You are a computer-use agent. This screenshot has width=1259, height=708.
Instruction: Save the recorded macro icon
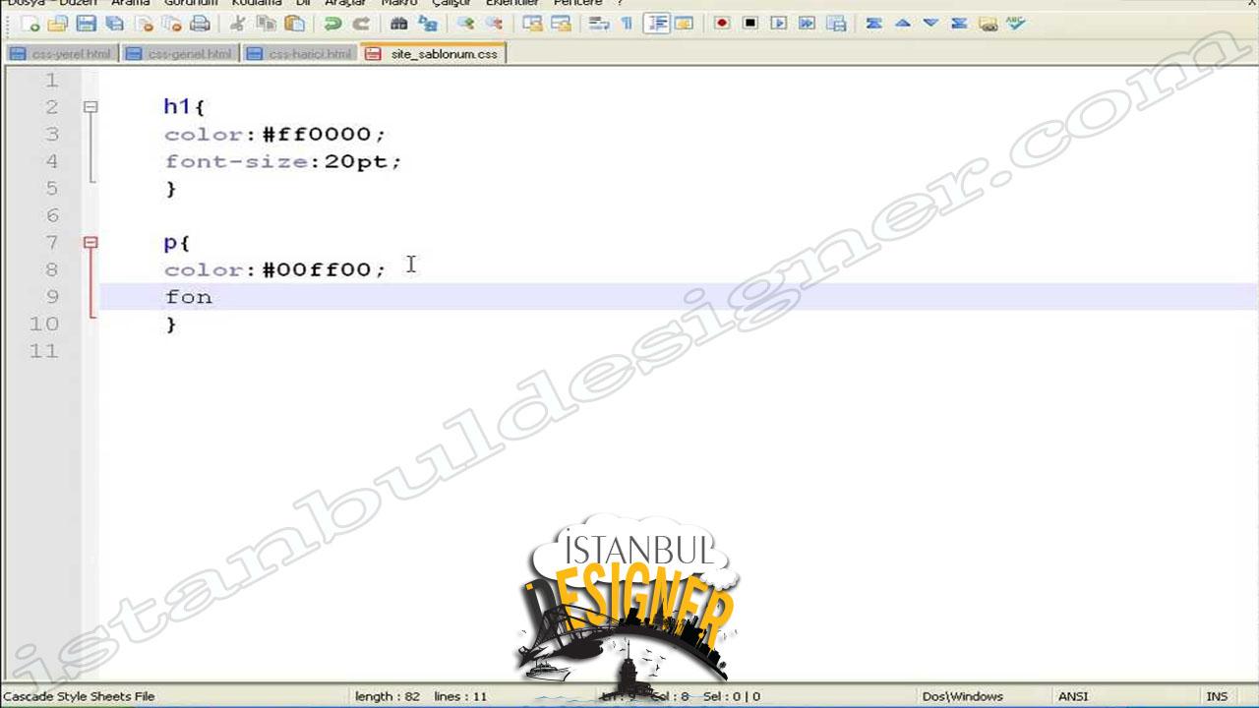(x=836, y=24)
